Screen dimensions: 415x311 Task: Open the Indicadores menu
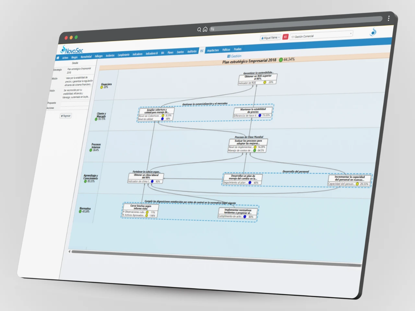click(x=137, y=54)
